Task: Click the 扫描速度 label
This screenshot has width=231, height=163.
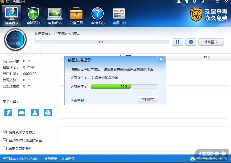Action: pos(10,68)
